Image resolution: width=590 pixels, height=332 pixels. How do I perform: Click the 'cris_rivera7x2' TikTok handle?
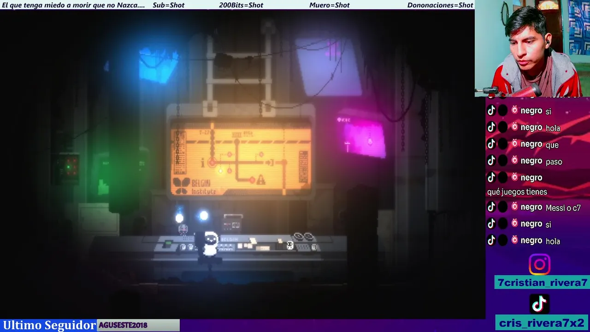click(x=542, y=323)
